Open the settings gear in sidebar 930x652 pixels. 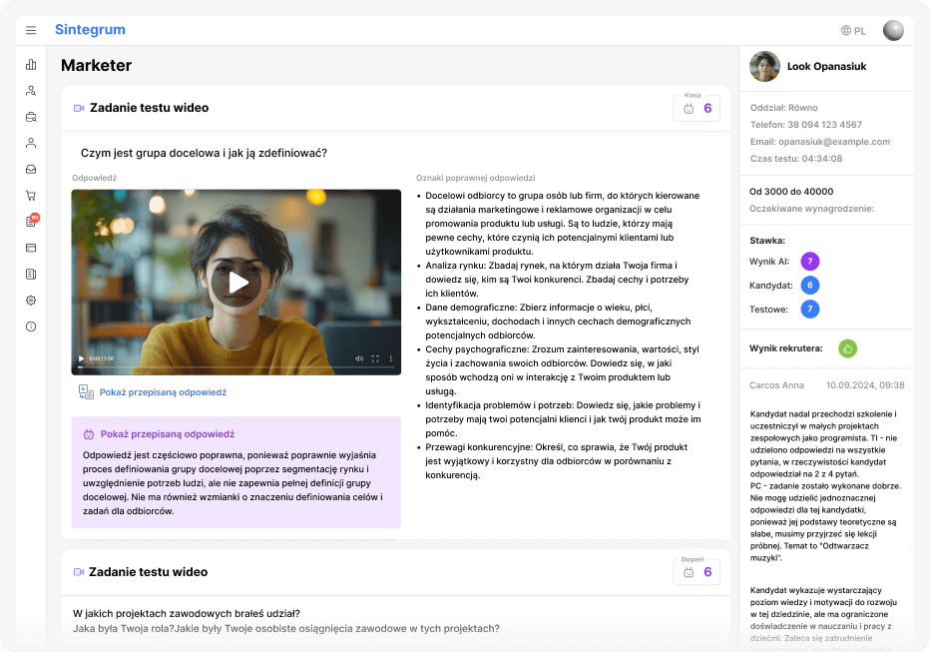coord(31,300)
